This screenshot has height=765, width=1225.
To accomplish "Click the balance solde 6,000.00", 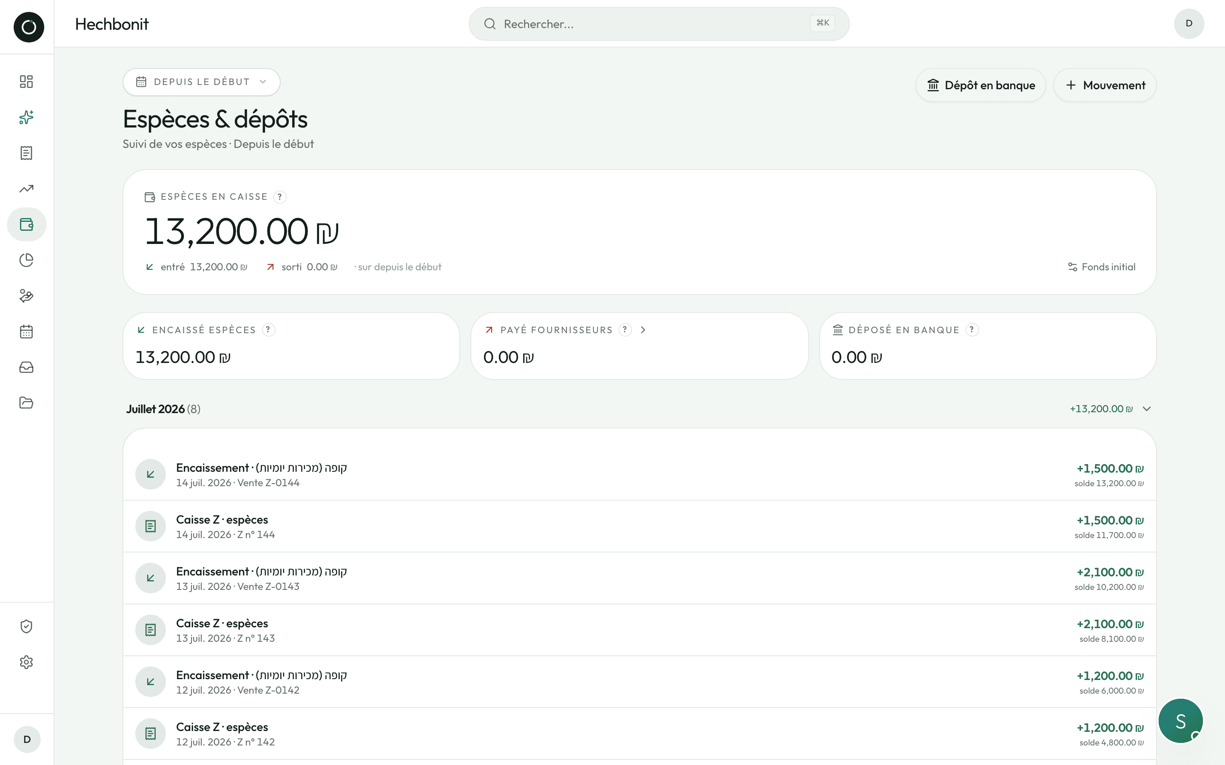I will pos(1111,691).
